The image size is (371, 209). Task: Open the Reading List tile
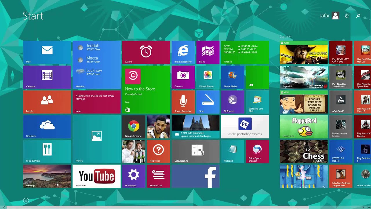pos(158,176)
